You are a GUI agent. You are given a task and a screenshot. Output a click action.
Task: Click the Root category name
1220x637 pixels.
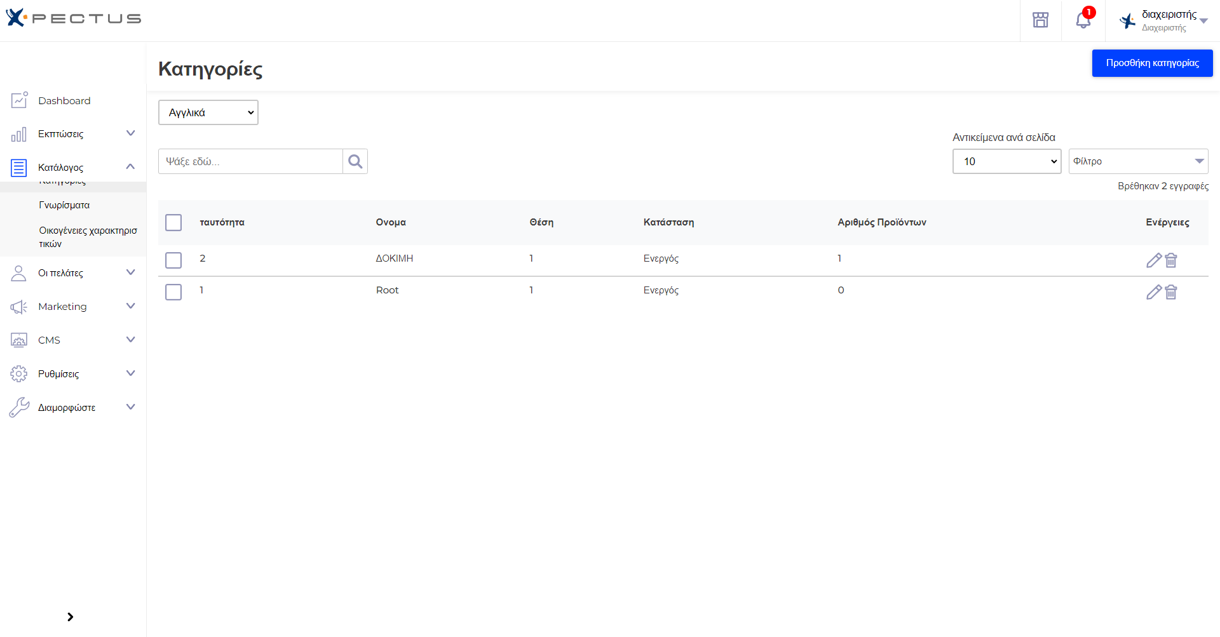click(x=387, y=290)
